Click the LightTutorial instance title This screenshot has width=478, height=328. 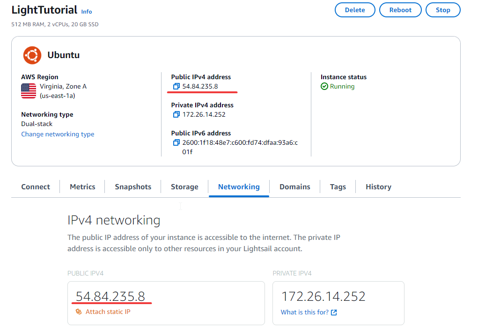(x=44, y=10)
